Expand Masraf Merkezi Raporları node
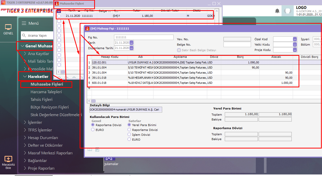The height and width of the screenshot is (176, 322). coord(25,153)
